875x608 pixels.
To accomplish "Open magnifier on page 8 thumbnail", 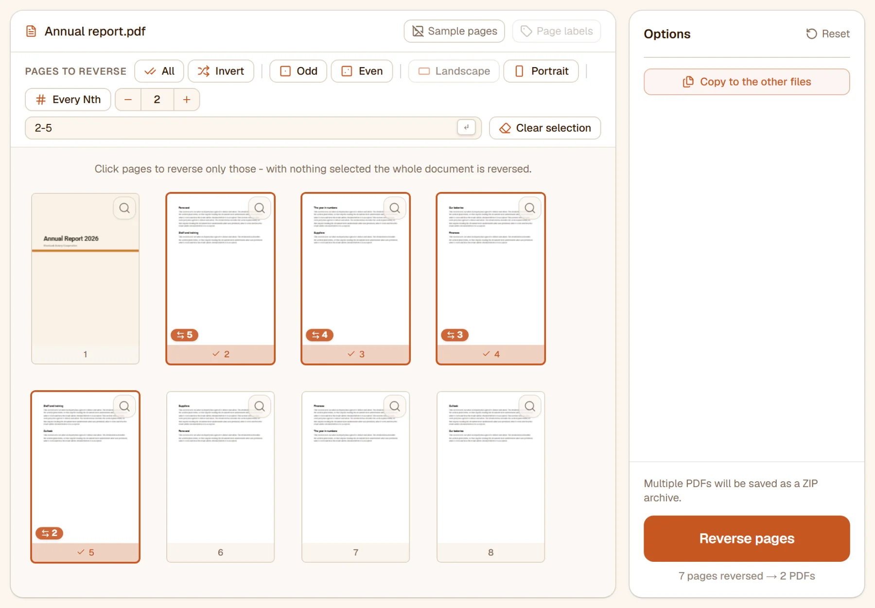I will point(530,406).
